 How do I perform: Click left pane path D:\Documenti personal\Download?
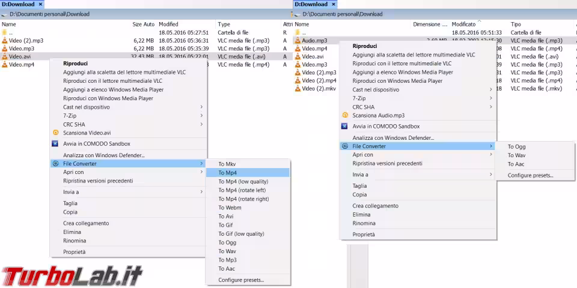point(50,14)
